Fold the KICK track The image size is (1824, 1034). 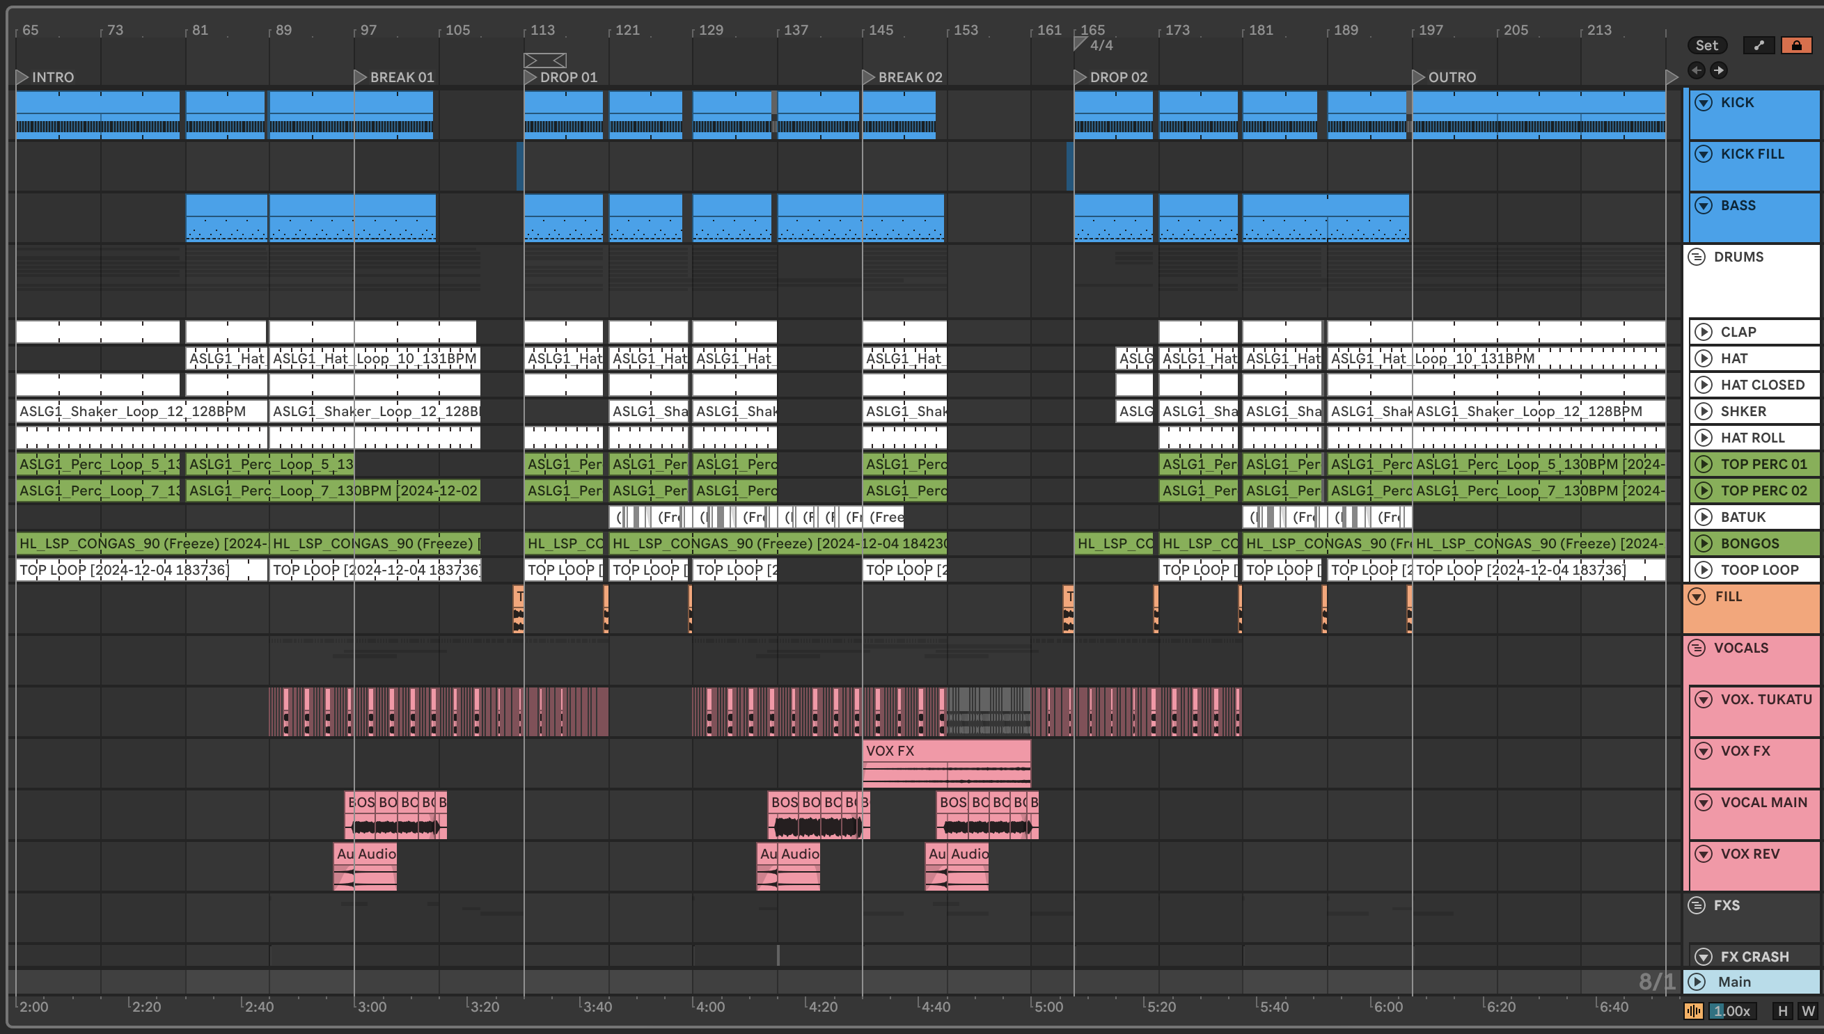pyautogui.click(x=1703, y=102)
